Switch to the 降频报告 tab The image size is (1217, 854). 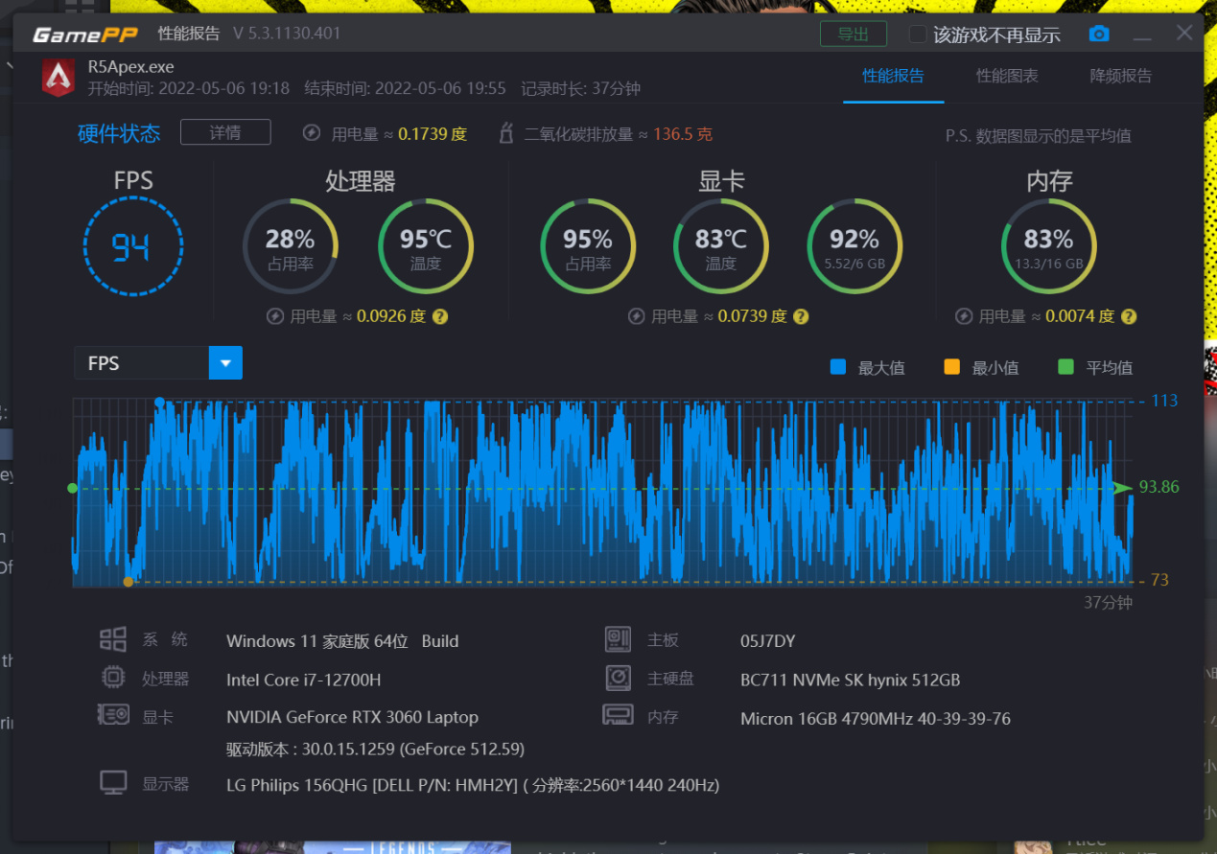point(1121,76)
